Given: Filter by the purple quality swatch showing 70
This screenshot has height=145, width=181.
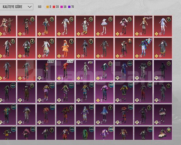Looking at the screenshot, I should [x=69, y=7].
